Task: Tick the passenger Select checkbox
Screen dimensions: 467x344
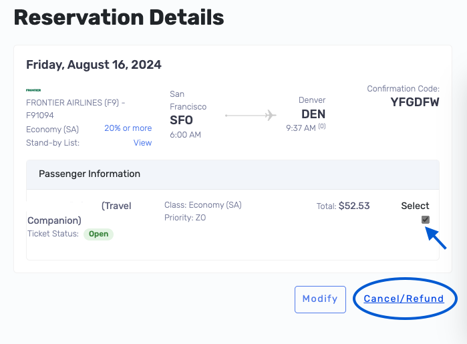Action: tap(426, 220)
